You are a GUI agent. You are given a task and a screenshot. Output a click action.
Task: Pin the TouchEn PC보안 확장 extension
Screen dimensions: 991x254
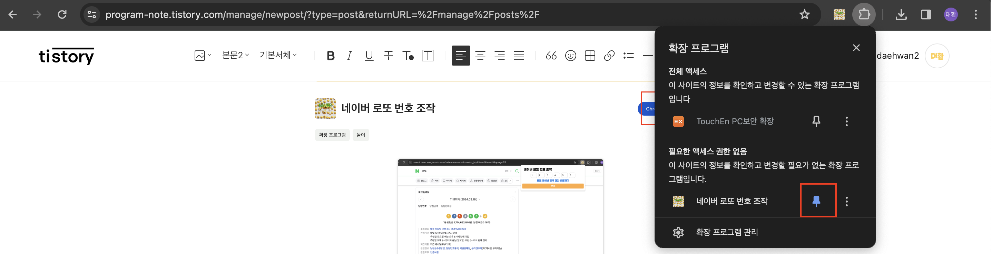tap(816, 121)
